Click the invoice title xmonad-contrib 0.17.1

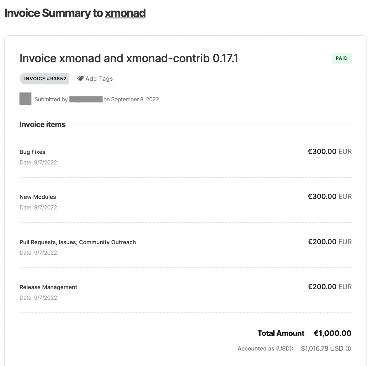[128, 58]
